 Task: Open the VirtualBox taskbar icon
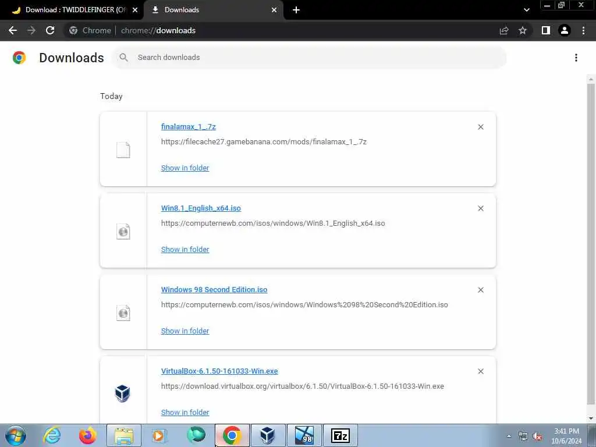[x=268, y=435]
